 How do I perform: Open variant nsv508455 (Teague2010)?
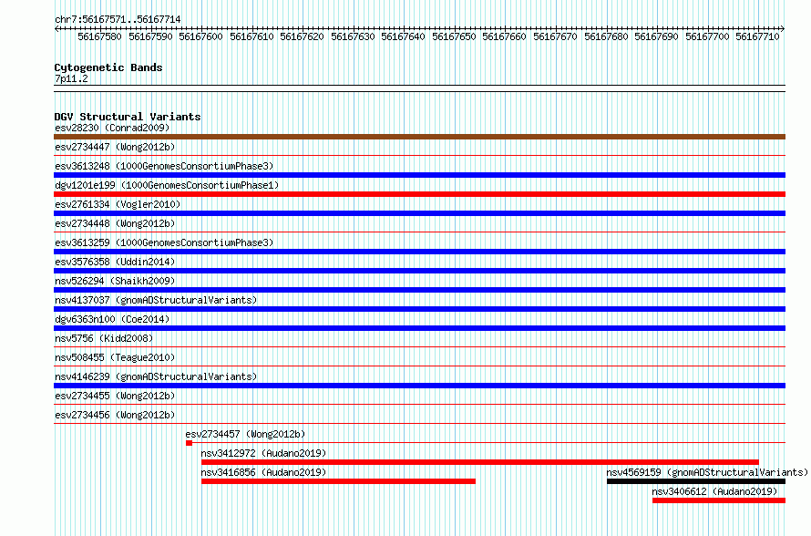(115, 357)
